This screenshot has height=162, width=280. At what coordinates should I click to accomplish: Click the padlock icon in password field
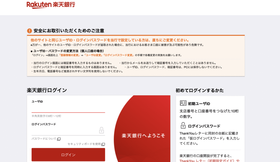click(101, 130)
